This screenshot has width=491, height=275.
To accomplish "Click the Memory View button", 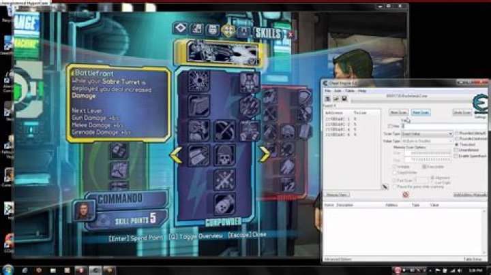I will tap(337, 195).
